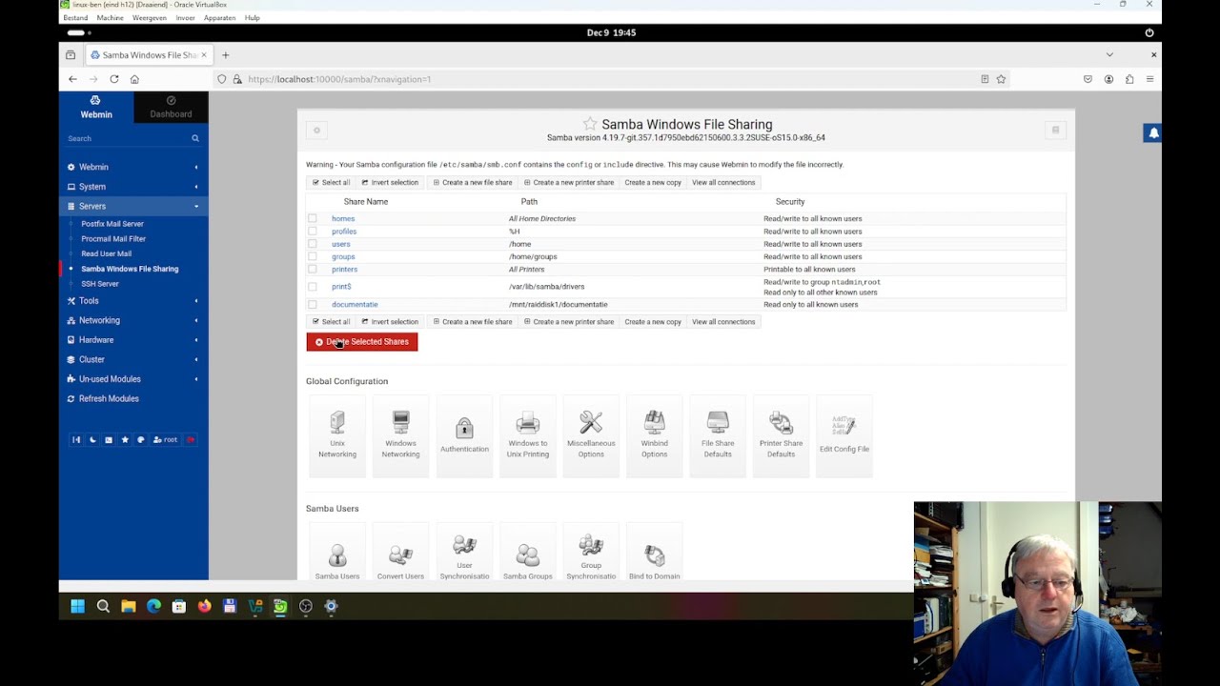Screen dimensions: 1220x686
Task: Check the box for the profiles share
Action: (312, 232)
